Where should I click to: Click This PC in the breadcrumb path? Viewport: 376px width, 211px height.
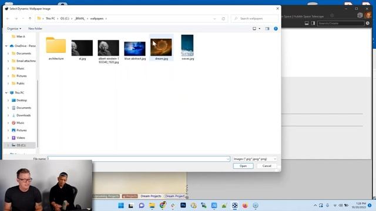[51, 18]
